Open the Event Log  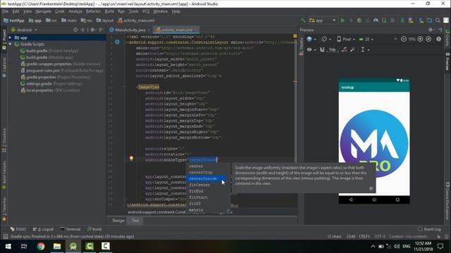coord(429,229)
